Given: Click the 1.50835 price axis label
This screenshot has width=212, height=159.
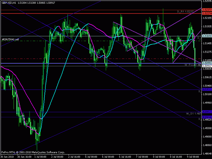Looking at the screenshot, I should coord(207,69).
